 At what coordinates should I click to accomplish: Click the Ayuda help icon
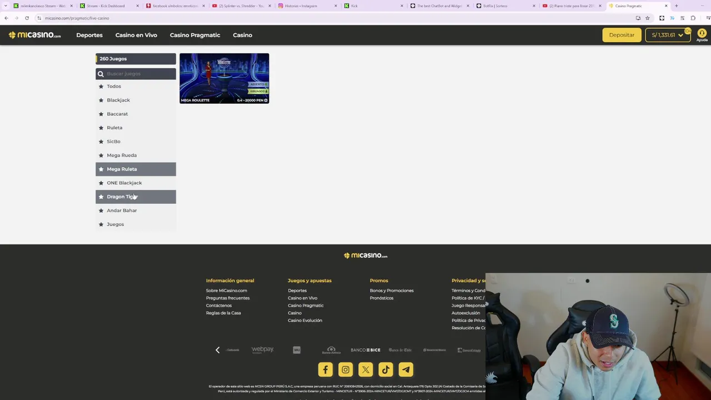702,35
